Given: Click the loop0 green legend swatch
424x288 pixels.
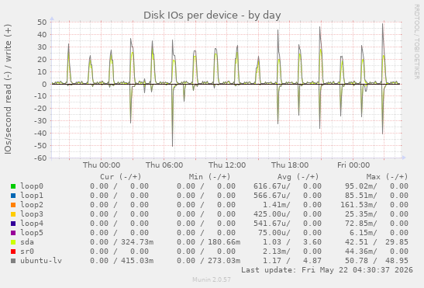Looking at the screenshot, I should click(x=13, y=186).
